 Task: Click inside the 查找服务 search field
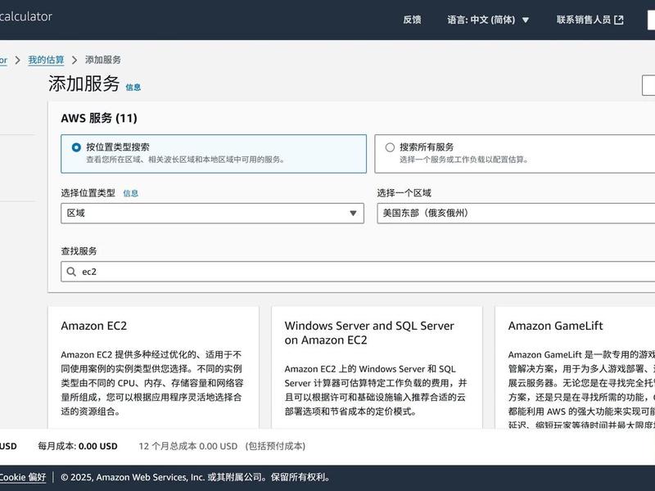358,272
